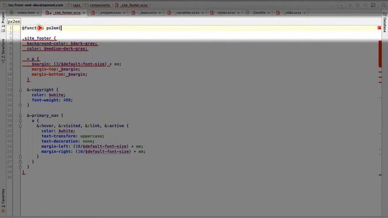Click the Debug toolbar icon
388x218 pixels.
tap(358, 5)
